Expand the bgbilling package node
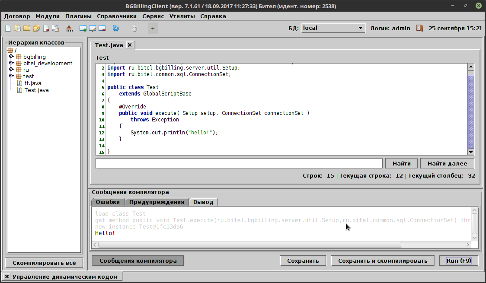This screenshot has width=486, height=283. pos(12,57)
